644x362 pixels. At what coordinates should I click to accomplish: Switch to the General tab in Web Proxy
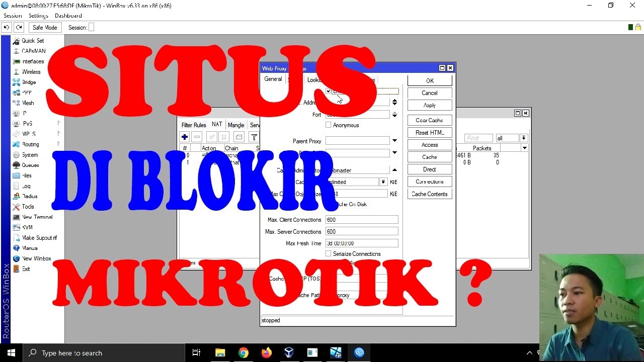click(x=273, y=79)
